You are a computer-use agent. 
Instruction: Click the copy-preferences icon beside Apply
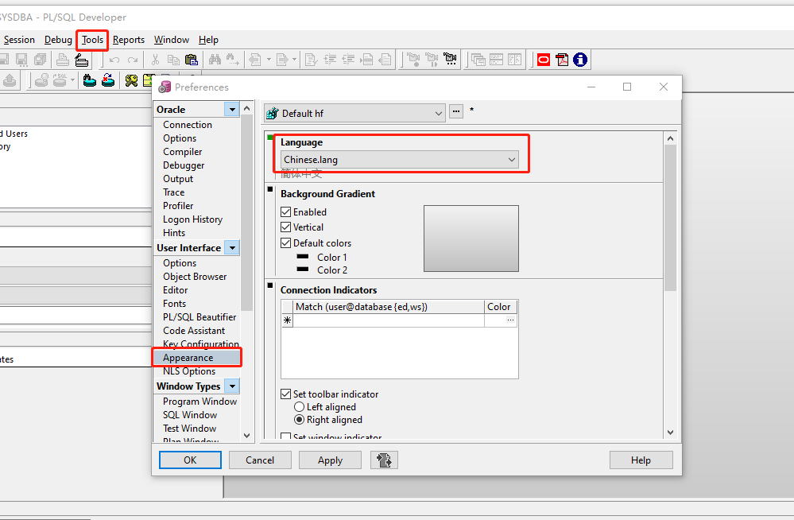click(384, 460)
